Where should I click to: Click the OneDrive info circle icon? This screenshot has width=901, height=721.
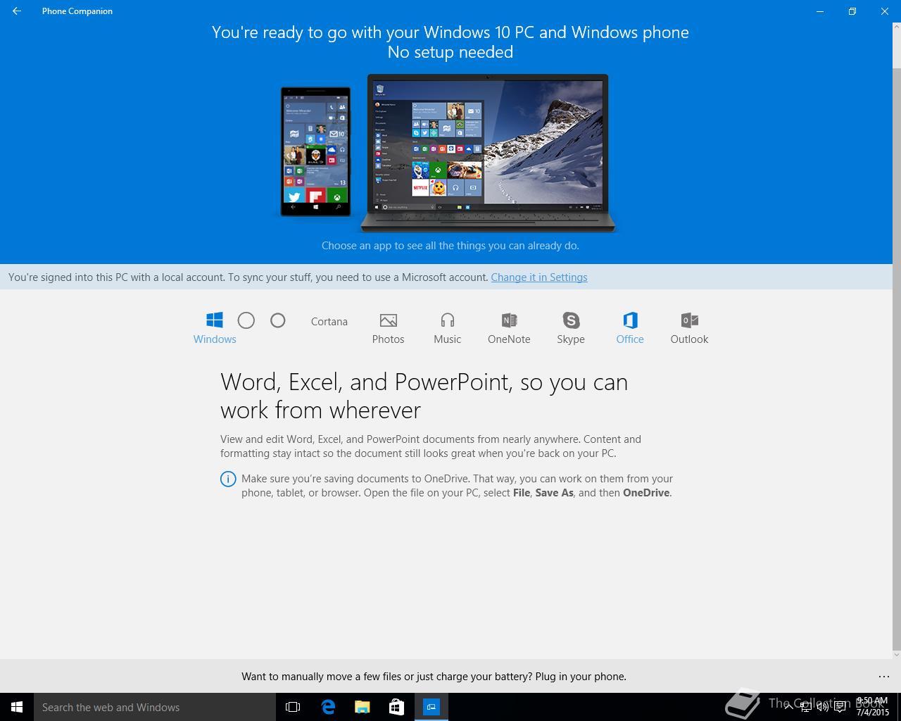228,479
